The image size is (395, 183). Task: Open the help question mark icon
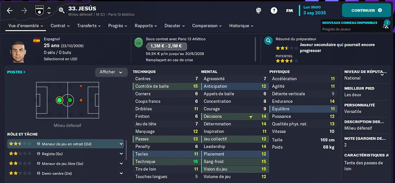point(274,10)
